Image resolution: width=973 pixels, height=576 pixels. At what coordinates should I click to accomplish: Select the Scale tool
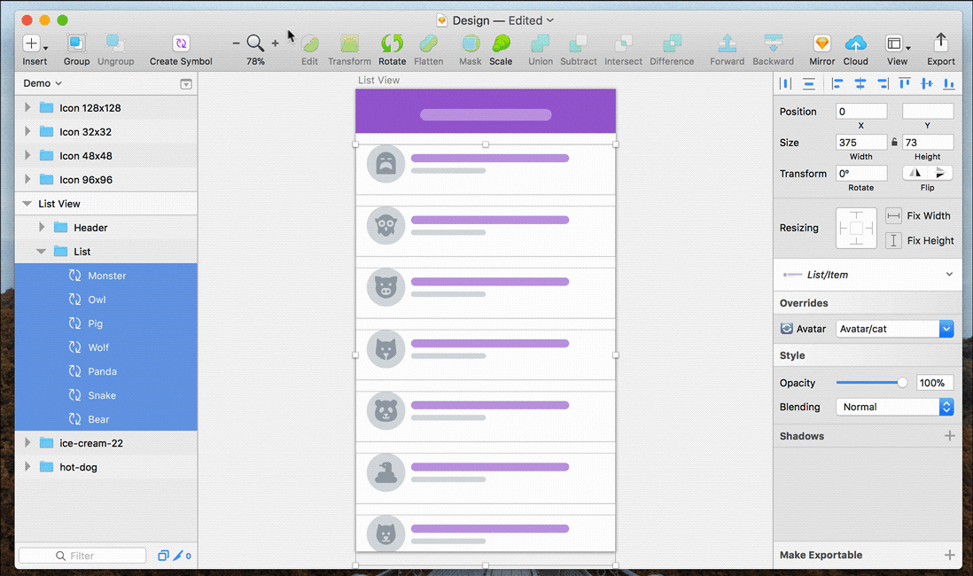pyautogui.click(x=501, y=43)
